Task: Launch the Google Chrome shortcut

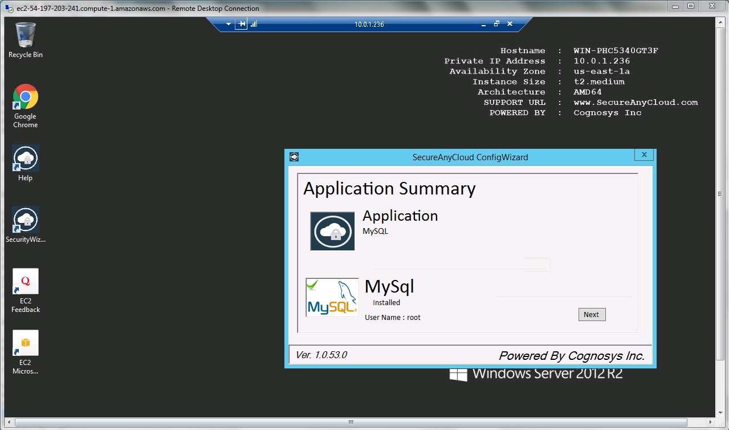Action: (26, 98)
